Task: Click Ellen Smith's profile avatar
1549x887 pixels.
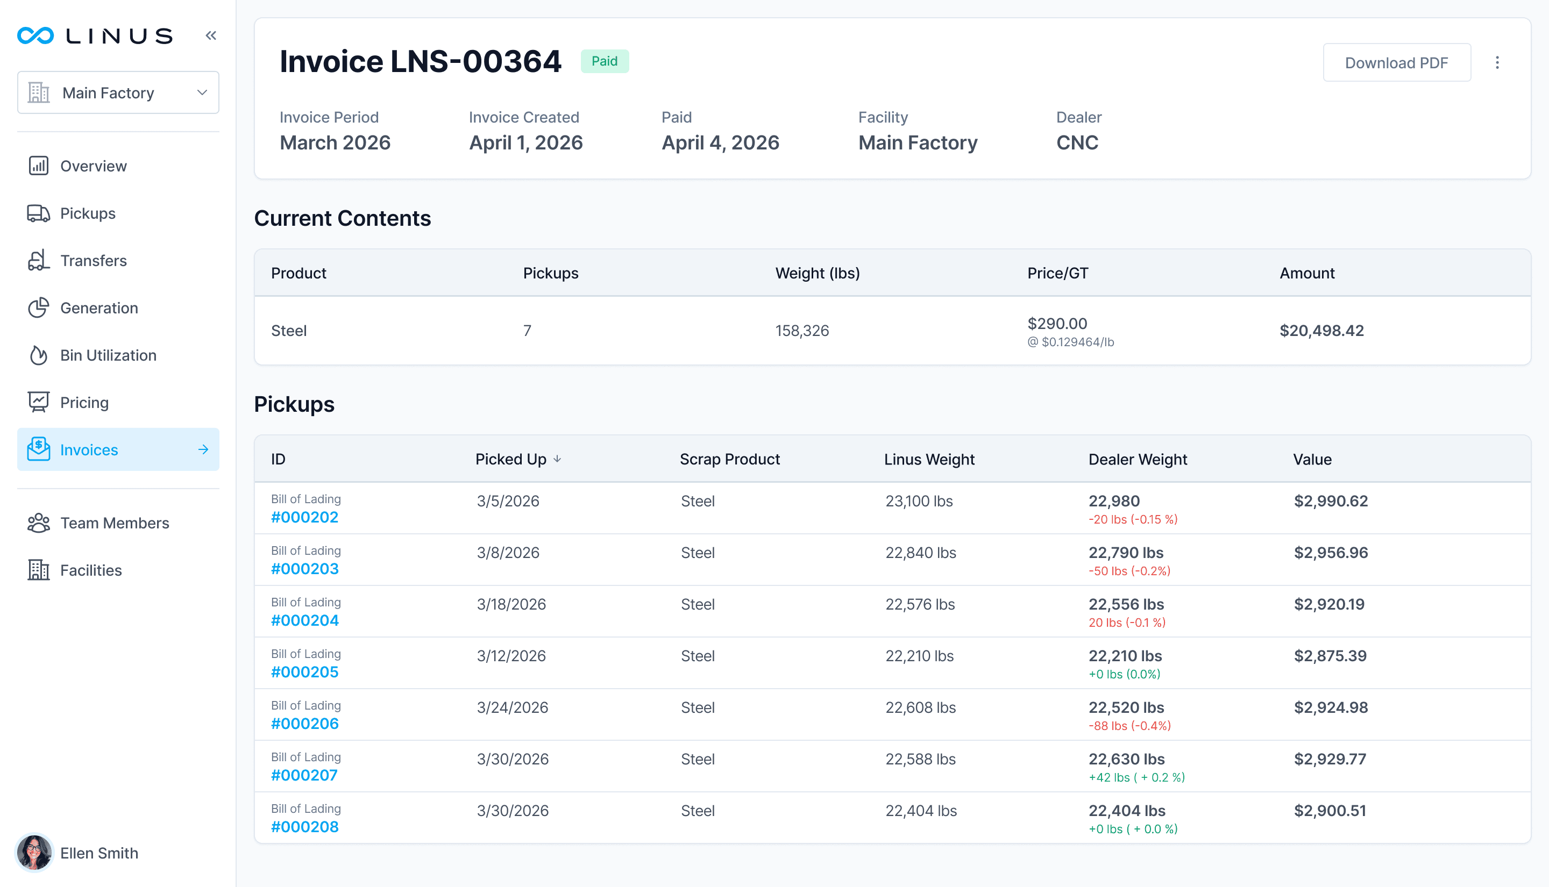Action: coord(34,853)
